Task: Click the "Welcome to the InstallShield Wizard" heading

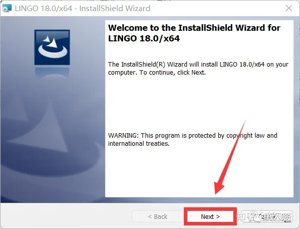Action: pyautogui.click(x=194, y=28)
